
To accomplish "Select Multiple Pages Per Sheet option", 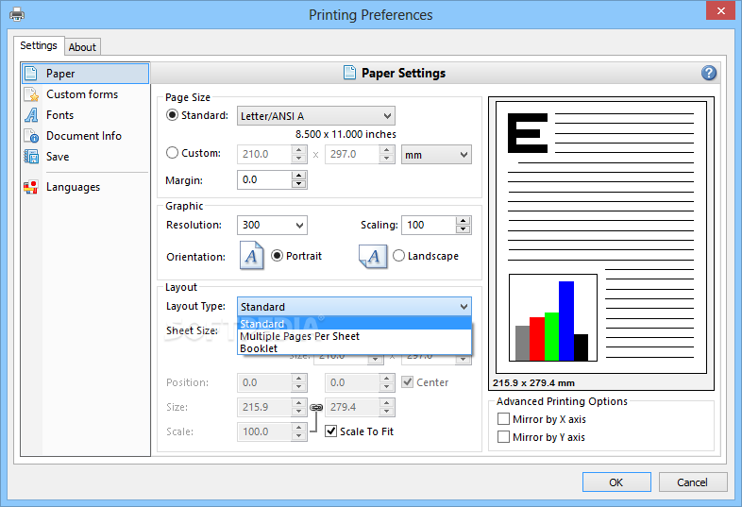I will [354, 336].
